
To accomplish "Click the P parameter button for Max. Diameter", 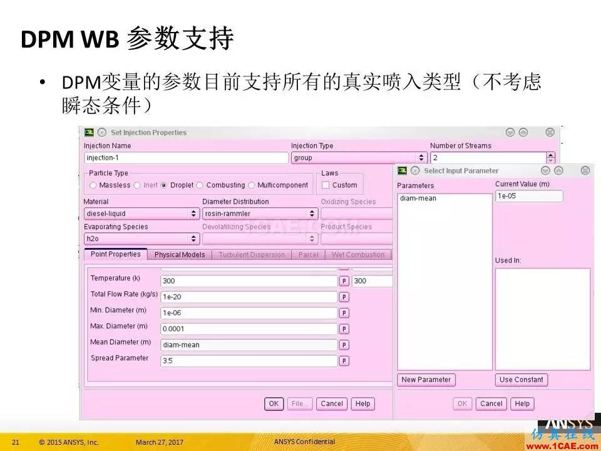I will 344,329.
